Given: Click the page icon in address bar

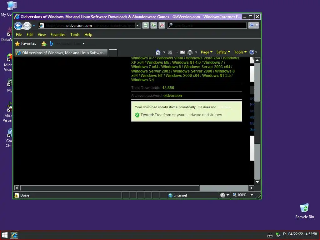Looking at the screenshot, I should tap(42, 25).
